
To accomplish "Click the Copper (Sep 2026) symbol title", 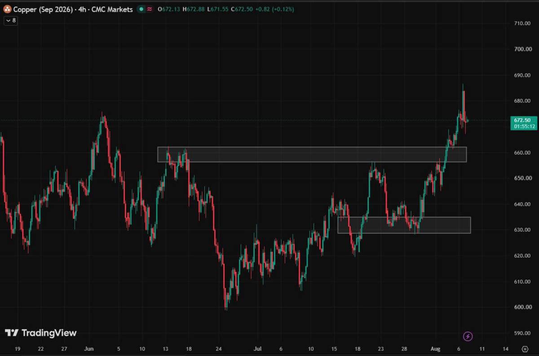I will 44,9.
